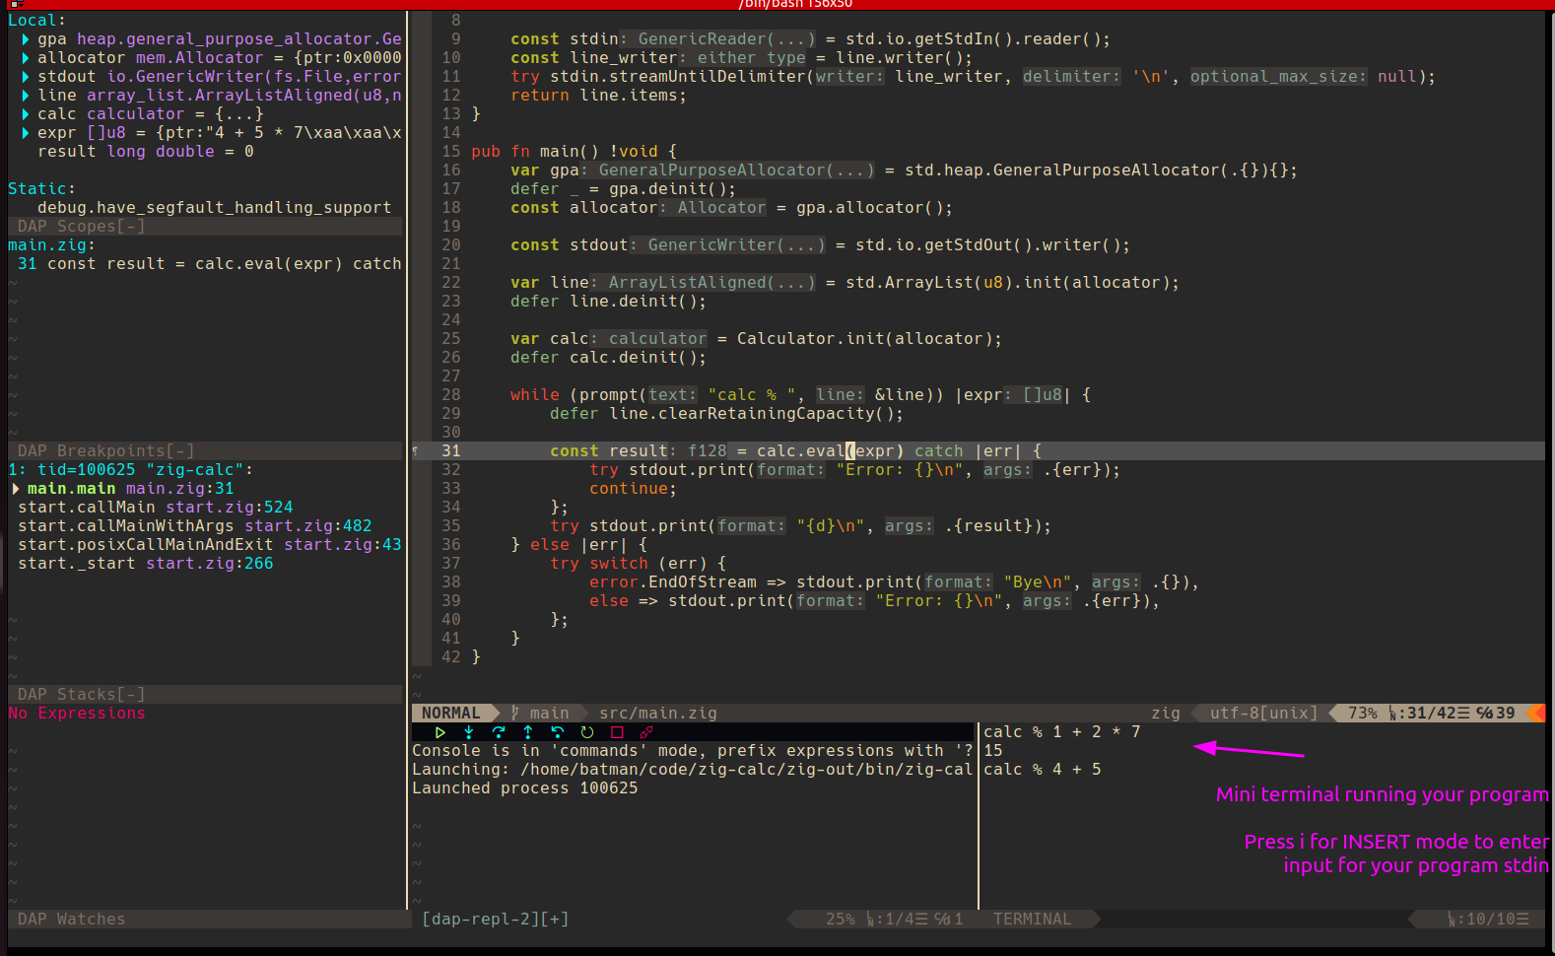
Task: Click the 'Launching:' console path line
Action: pyautogui.click(x=692, y=770)
